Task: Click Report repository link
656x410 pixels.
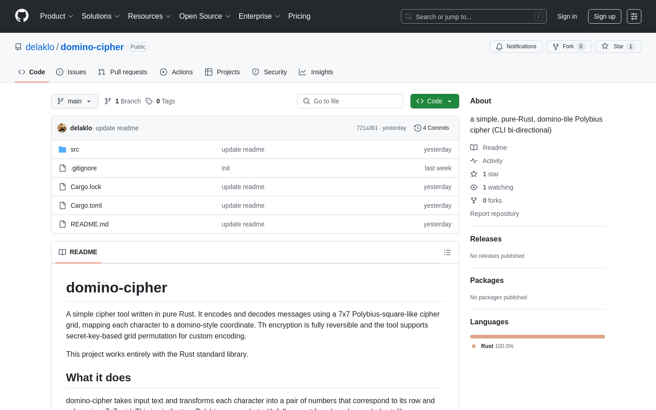Action: tap(494, 214)
